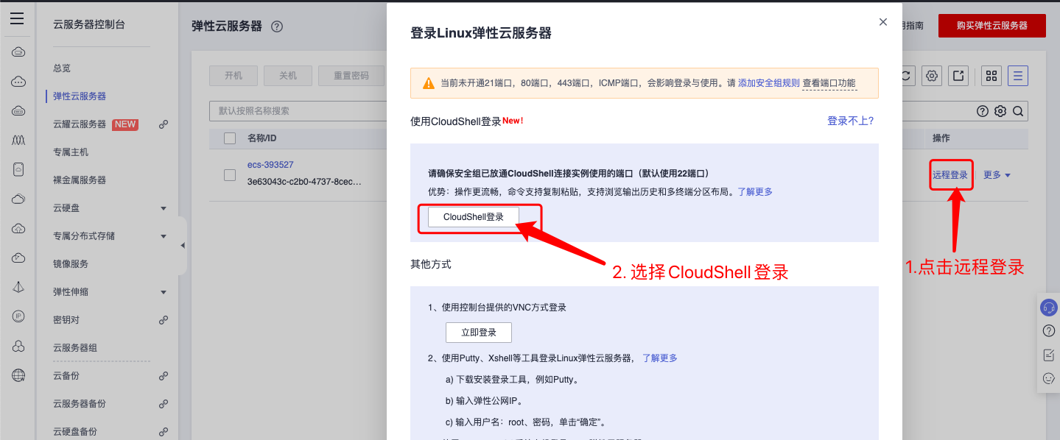Click the export icon in the toolbar
The image size is (1060, 440).
click(958, 75)
